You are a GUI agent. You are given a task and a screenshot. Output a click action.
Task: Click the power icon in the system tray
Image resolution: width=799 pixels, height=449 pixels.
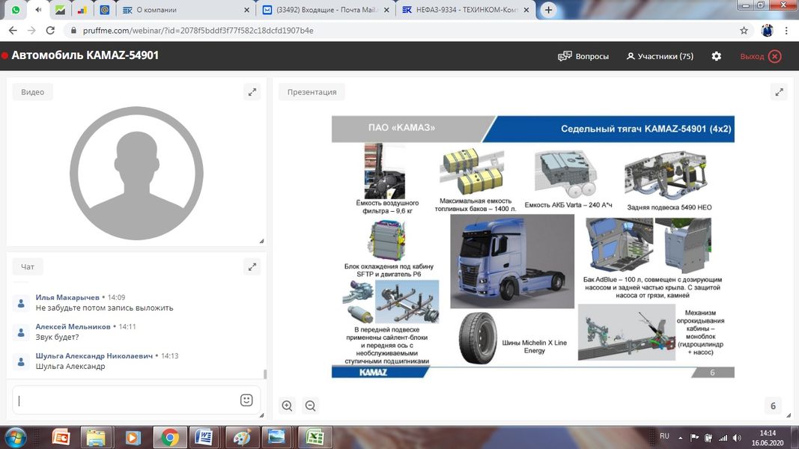(708, 438)
